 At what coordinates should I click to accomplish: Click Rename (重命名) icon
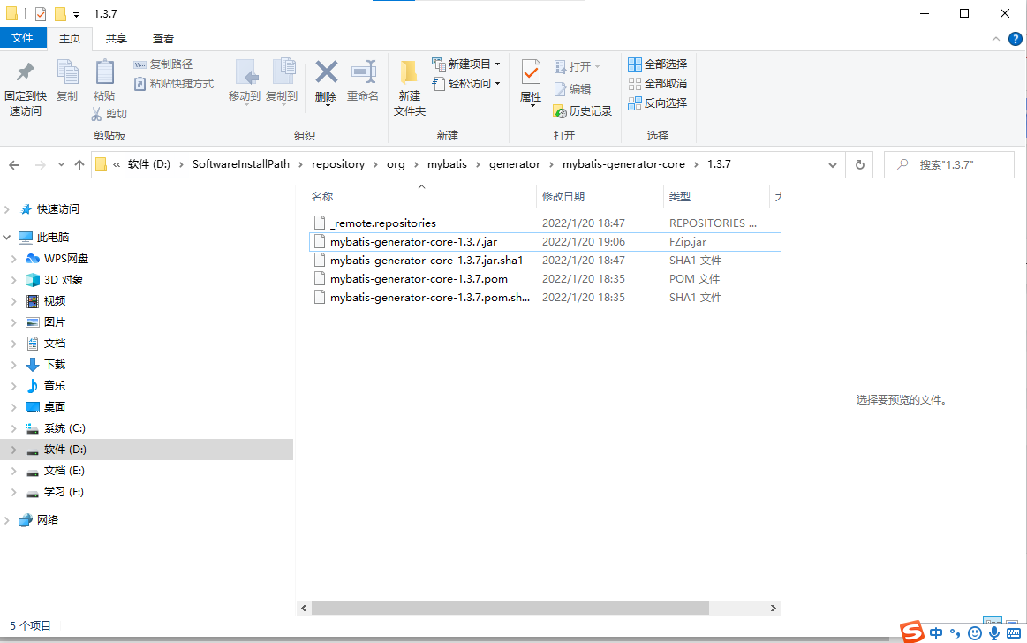point(363,72)
